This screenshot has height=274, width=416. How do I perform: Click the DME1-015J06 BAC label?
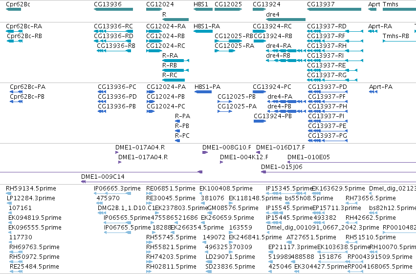click(x=282, y=167)
